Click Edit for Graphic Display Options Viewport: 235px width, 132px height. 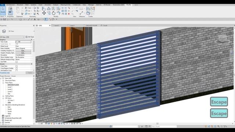click(23, 53)
